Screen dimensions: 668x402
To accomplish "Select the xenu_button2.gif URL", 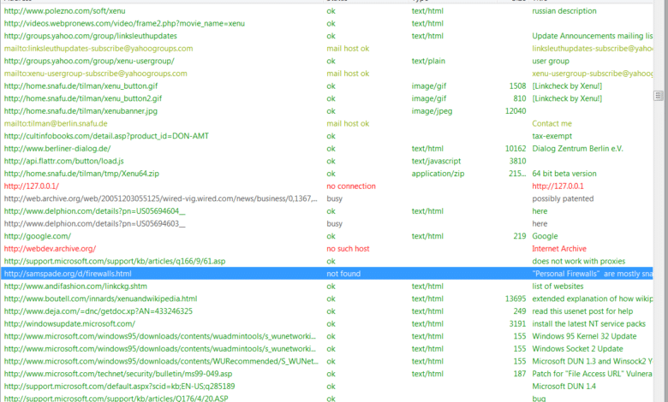I will [x=83, y=98].
